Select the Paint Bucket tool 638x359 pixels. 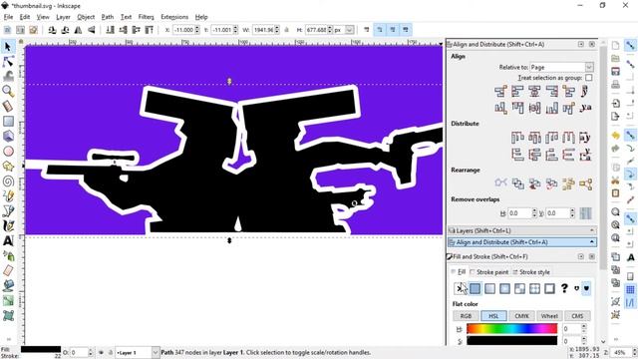click(8, 286)
